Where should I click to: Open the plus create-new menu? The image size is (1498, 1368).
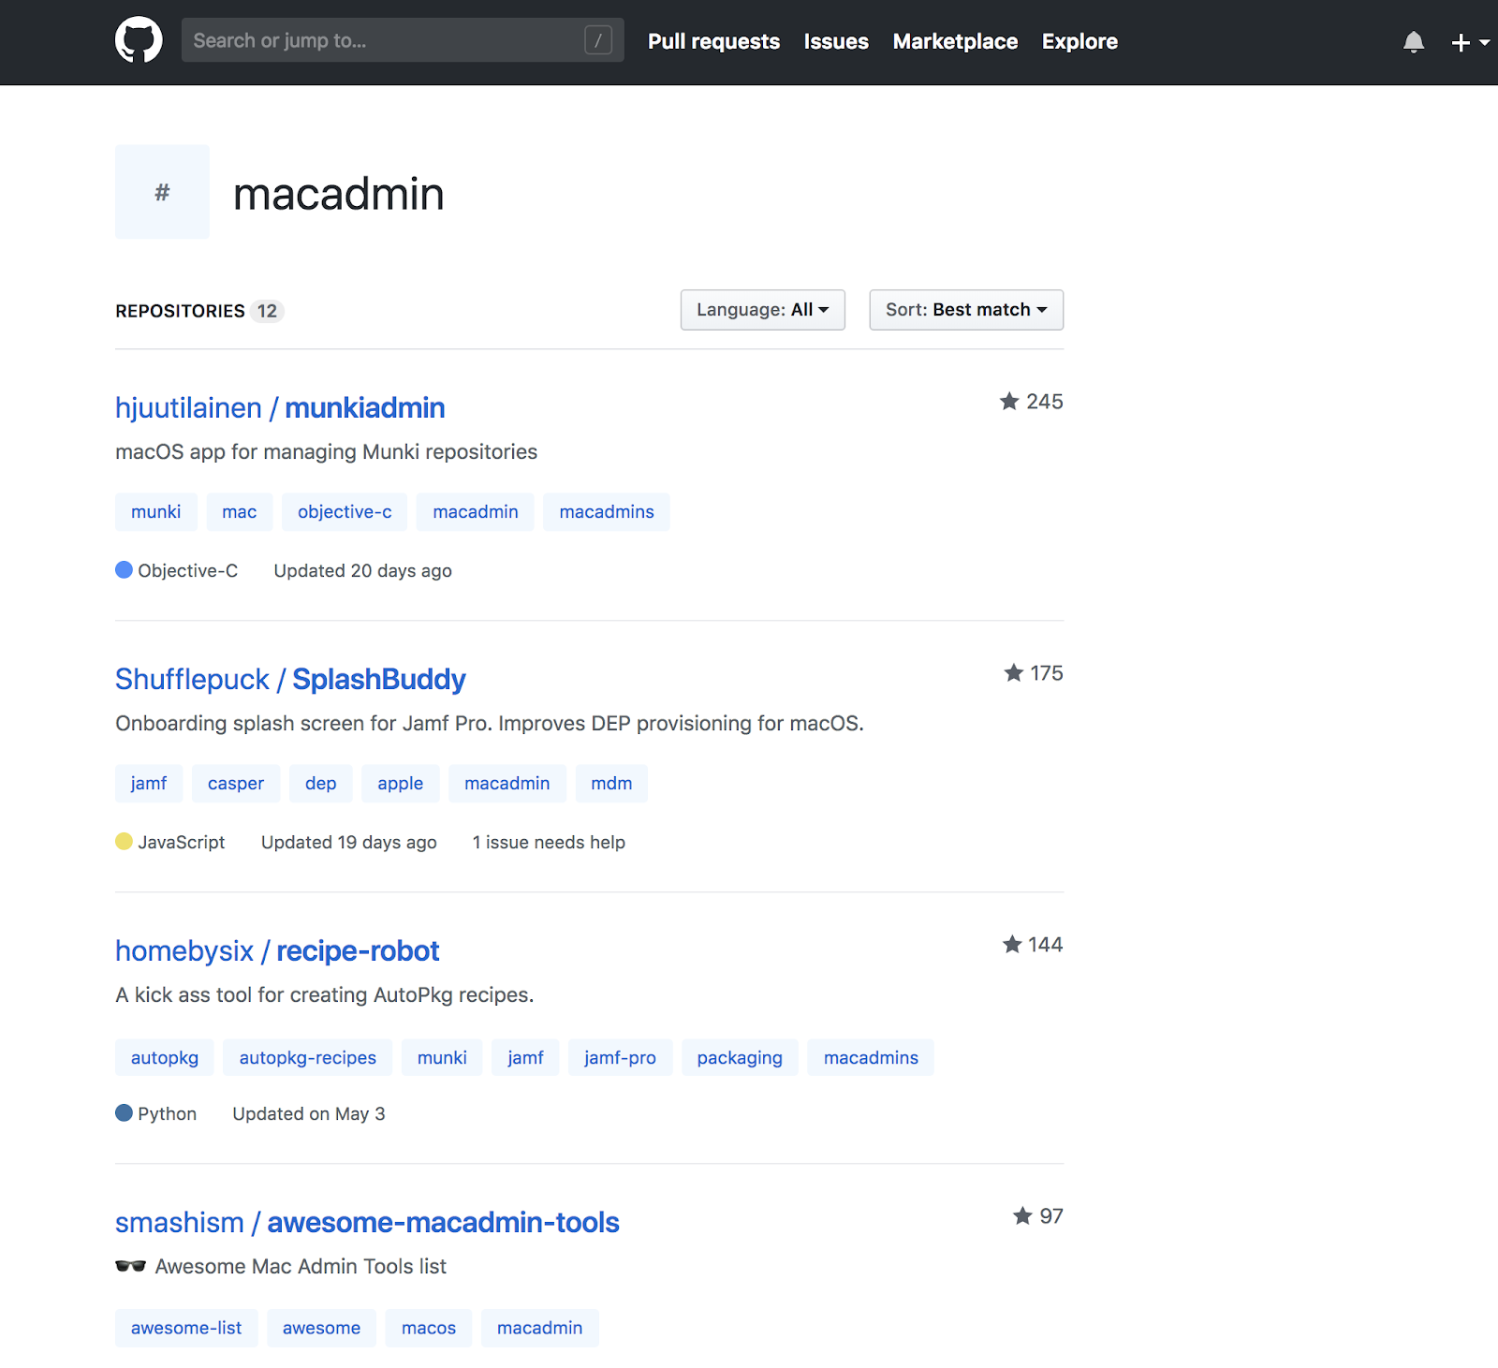1468,42
